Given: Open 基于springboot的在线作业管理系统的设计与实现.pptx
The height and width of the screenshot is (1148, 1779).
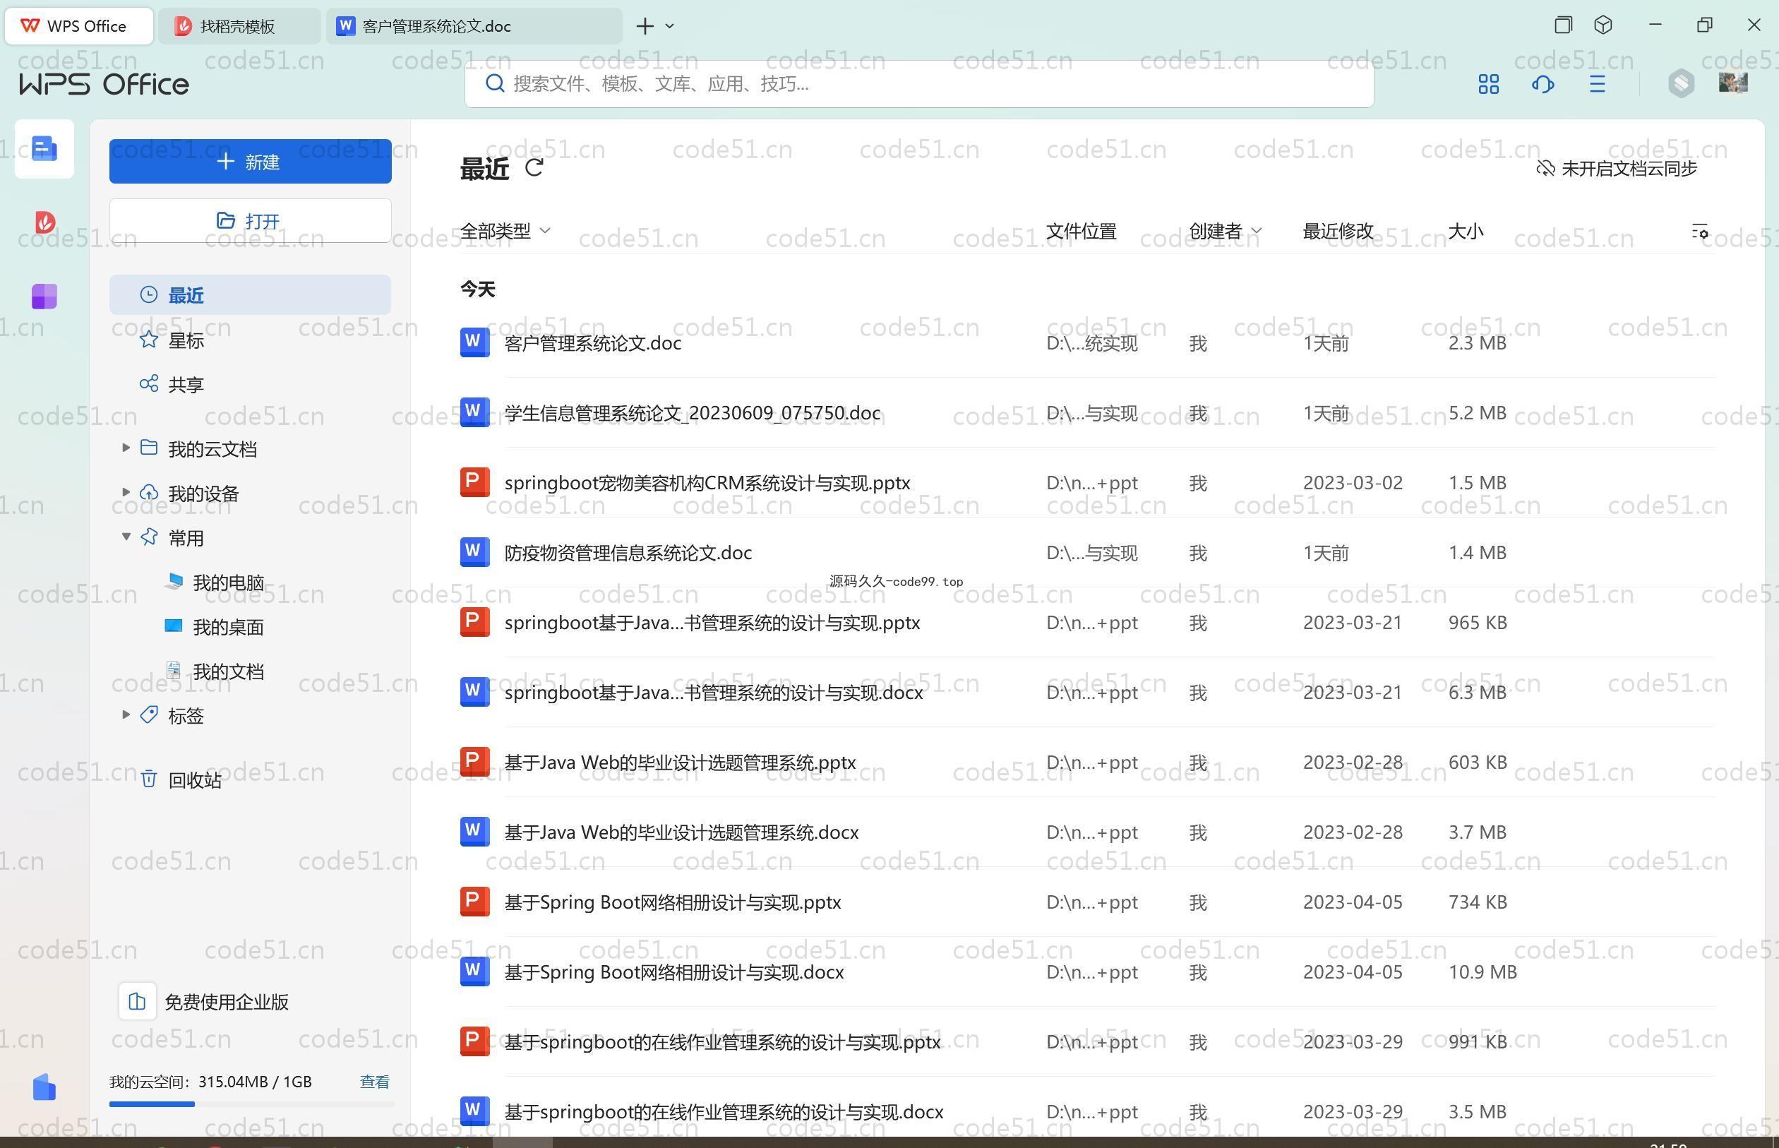Looking at the screenshot, I should tap(723, 1041).
